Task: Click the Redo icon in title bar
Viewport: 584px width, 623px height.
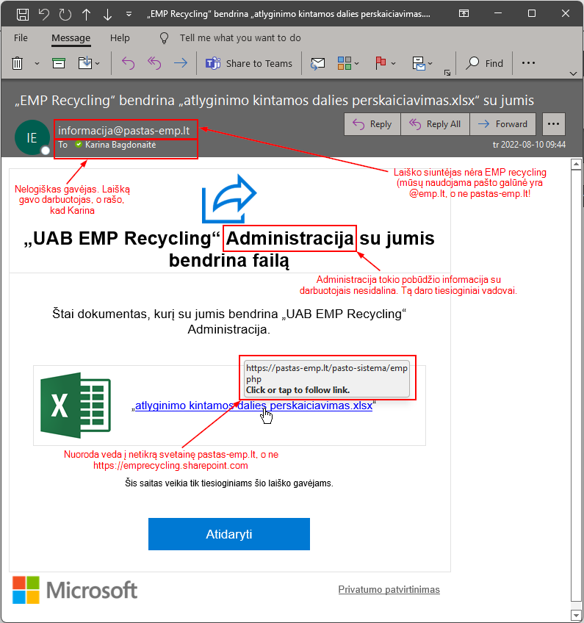Action: pos(65,14)
